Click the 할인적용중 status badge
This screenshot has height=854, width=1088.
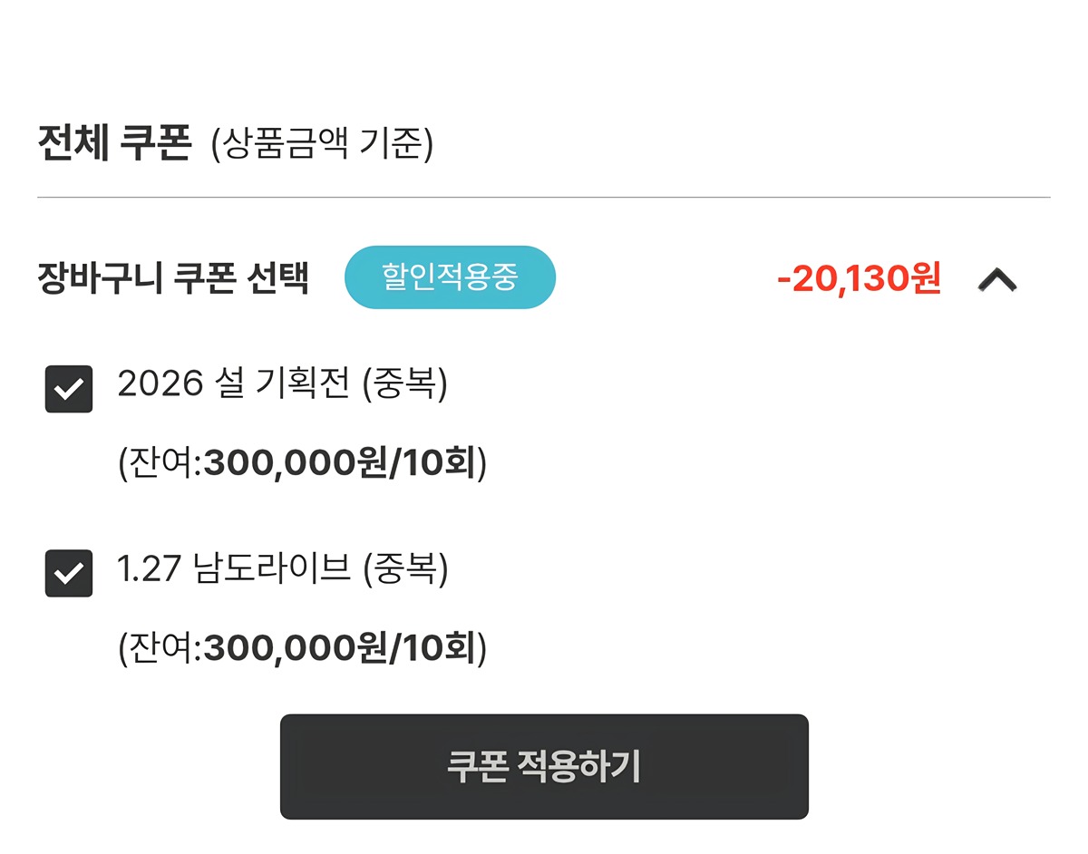450,277
